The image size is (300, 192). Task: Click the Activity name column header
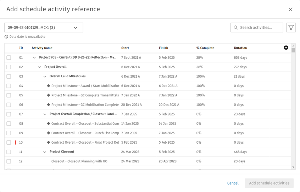coord(42,48)
